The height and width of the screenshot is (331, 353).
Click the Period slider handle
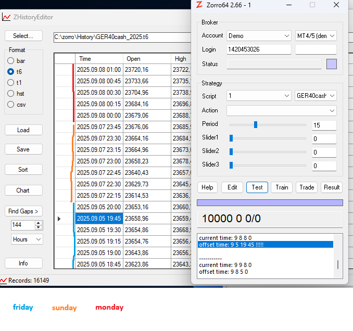click(x=256, y=124)
